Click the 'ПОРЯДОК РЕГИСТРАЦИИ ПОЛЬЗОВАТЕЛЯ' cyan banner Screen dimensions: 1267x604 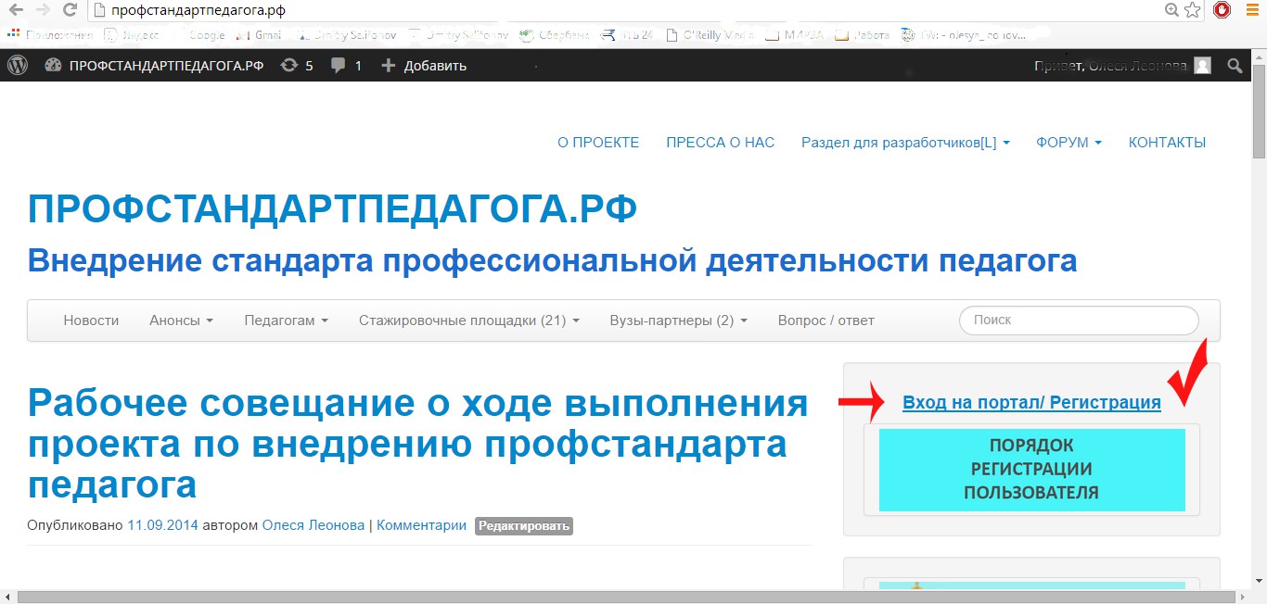click(1031, 470)
